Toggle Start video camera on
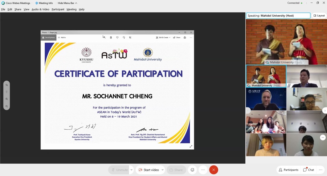The width and height of the screenshot is (327, 176). coord(148,170)
